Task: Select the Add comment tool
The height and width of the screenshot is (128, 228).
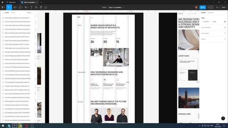Action: point(46,7)
